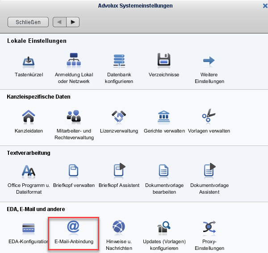Open Datenbank konfigurieren server icon
Viewport: 268px width, 253px height.
119,60
